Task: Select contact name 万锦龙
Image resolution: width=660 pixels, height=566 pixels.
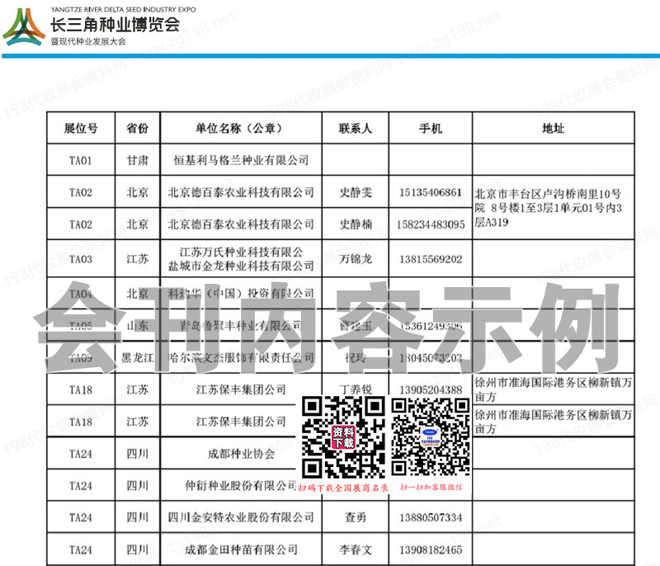Action: pos(356,259)
